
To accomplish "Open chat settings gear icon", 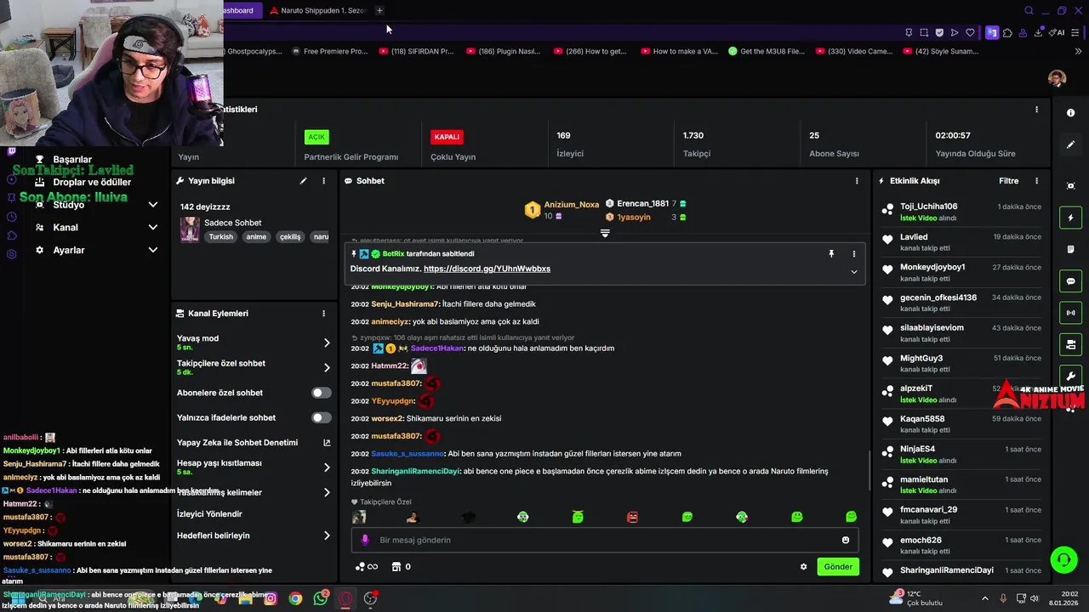I will pyautogui.click(x=803, y=567).
